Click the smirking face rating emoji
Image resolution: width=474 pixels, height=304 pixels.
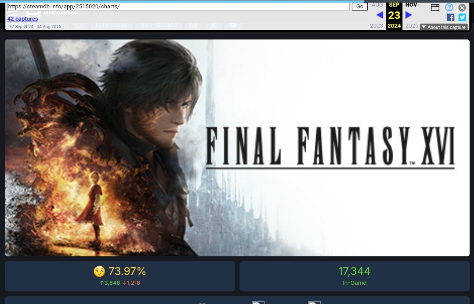point(99,272)
